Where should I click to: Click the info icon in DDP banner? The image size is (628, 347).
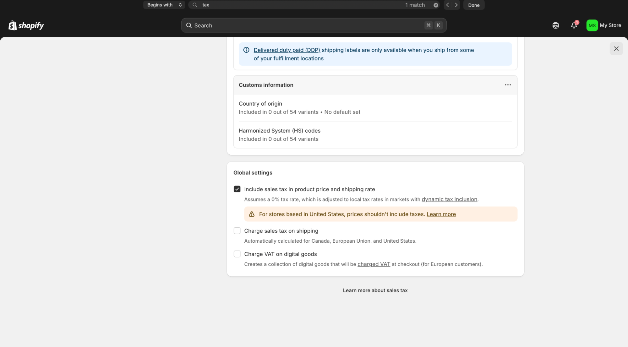(246, 50)
